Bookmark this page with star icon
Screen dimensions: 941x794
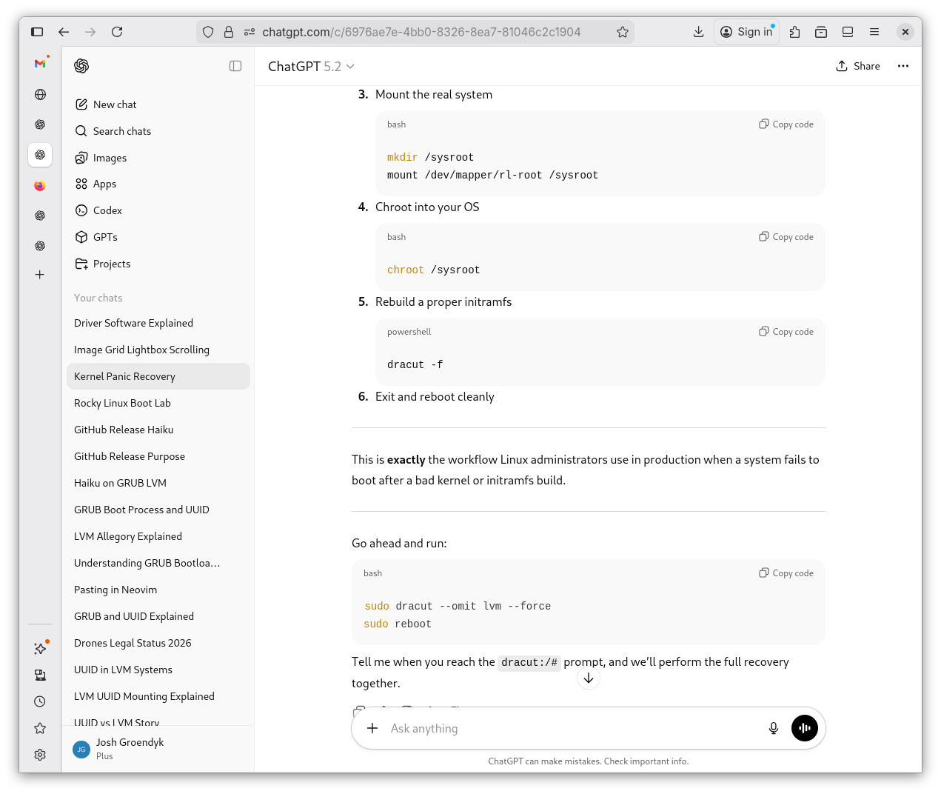622,32
